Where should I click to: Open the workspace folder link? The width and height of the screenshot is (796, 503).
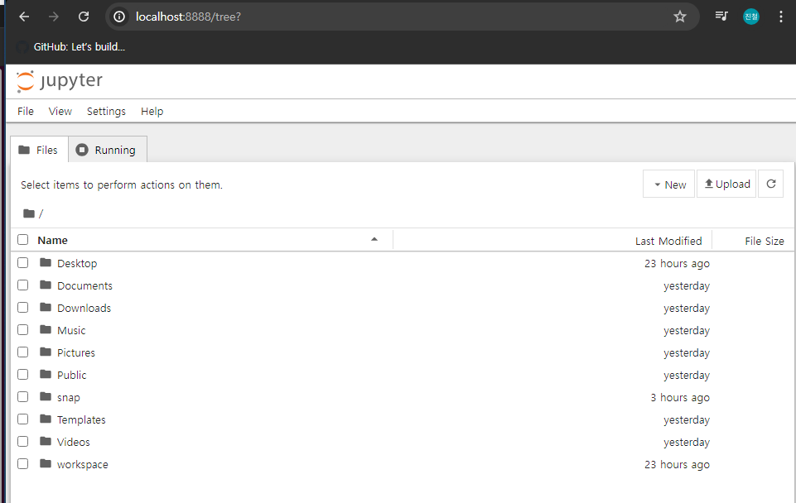pyautogui.click(x=83, y=465)
